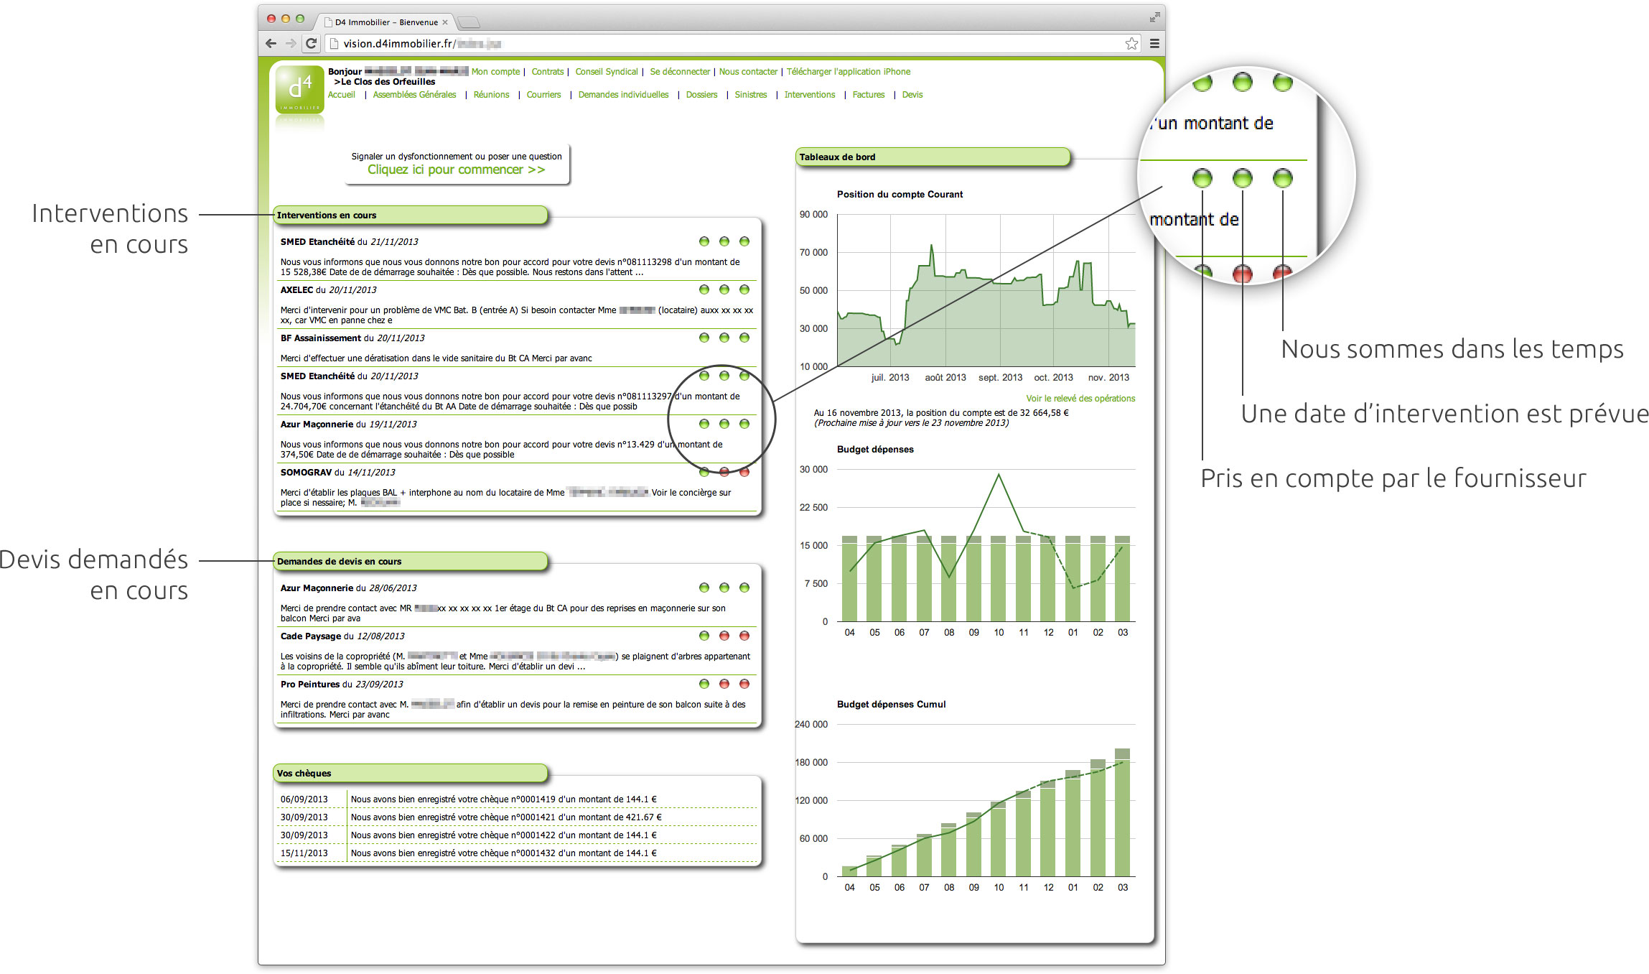1649x974 pixels.
Task: Enter fullscreen using top-right arrows icon
Action: click(1154, 17)
